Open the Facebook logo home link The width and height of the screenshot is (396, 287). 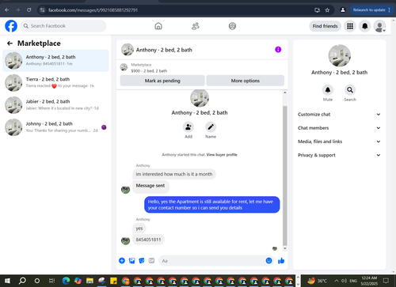point(11,26)
